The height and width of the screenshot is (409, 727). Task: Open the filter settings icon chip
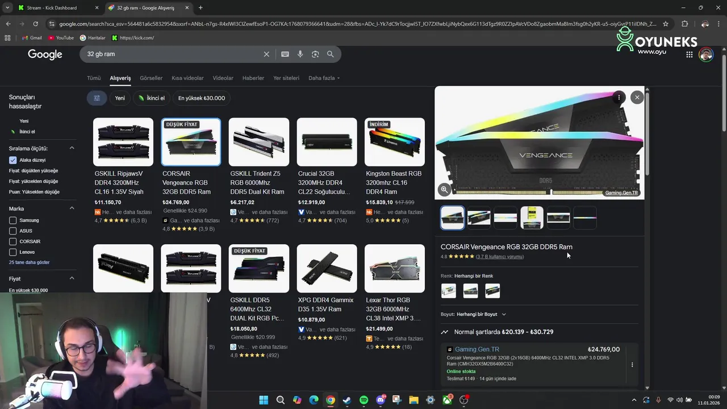coord(97,98)
